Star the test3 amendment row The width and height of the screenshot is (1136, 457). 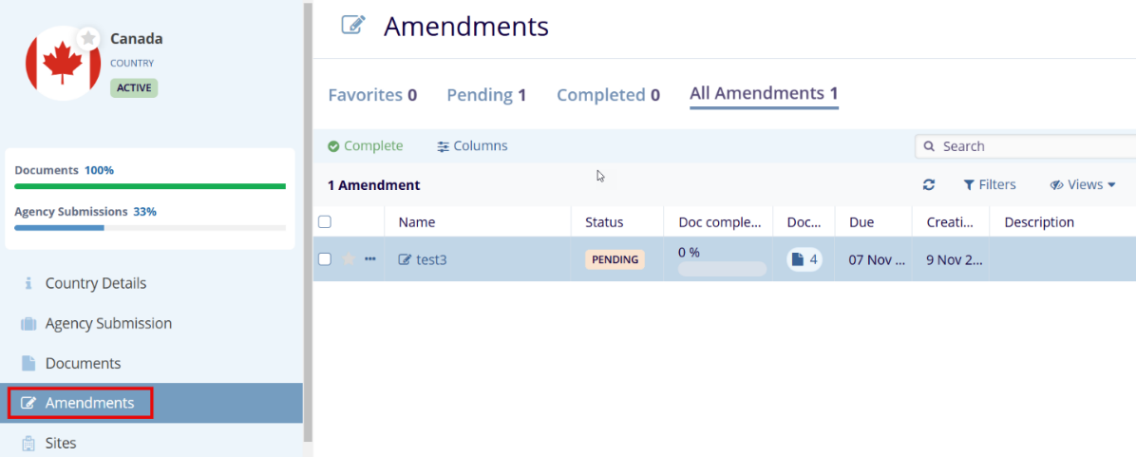[349, 259]
